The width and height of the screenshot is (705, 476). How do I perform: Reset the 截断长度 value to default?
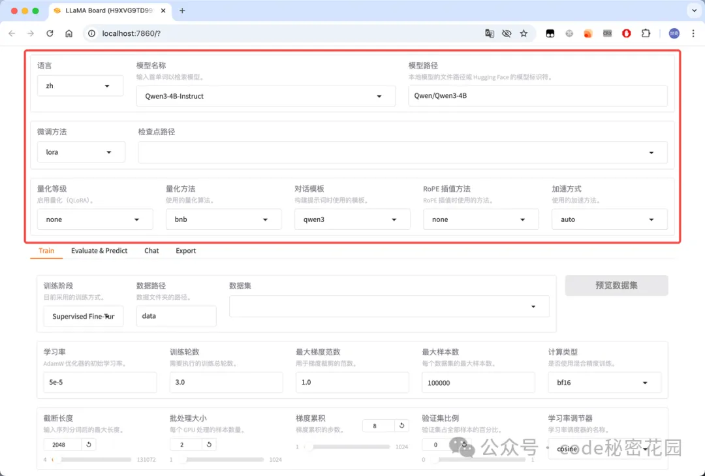(89, 445)
